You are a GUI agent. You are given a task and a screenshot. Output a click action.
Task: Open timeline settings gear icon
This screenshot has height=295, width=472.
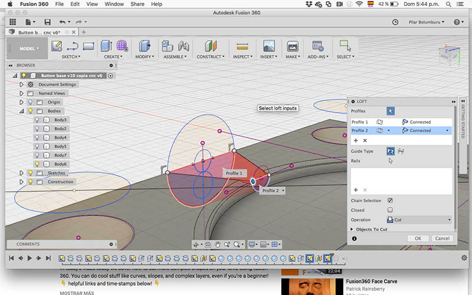[x=464, y=258]
